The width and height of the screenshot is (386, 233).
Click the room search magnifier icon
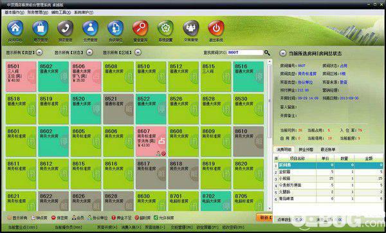pos(267,53)
